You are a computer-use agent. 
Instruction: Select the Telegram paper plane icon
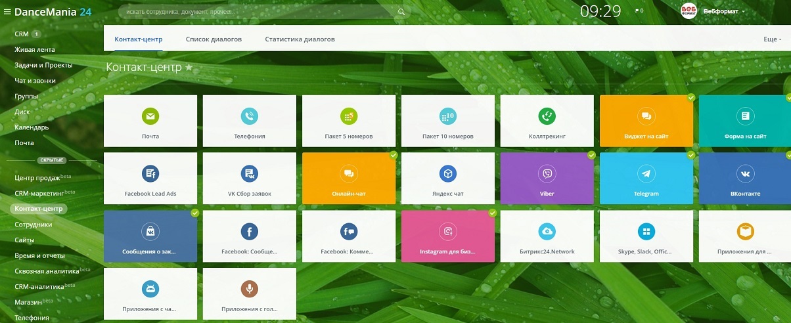click(x=646, y=173)
